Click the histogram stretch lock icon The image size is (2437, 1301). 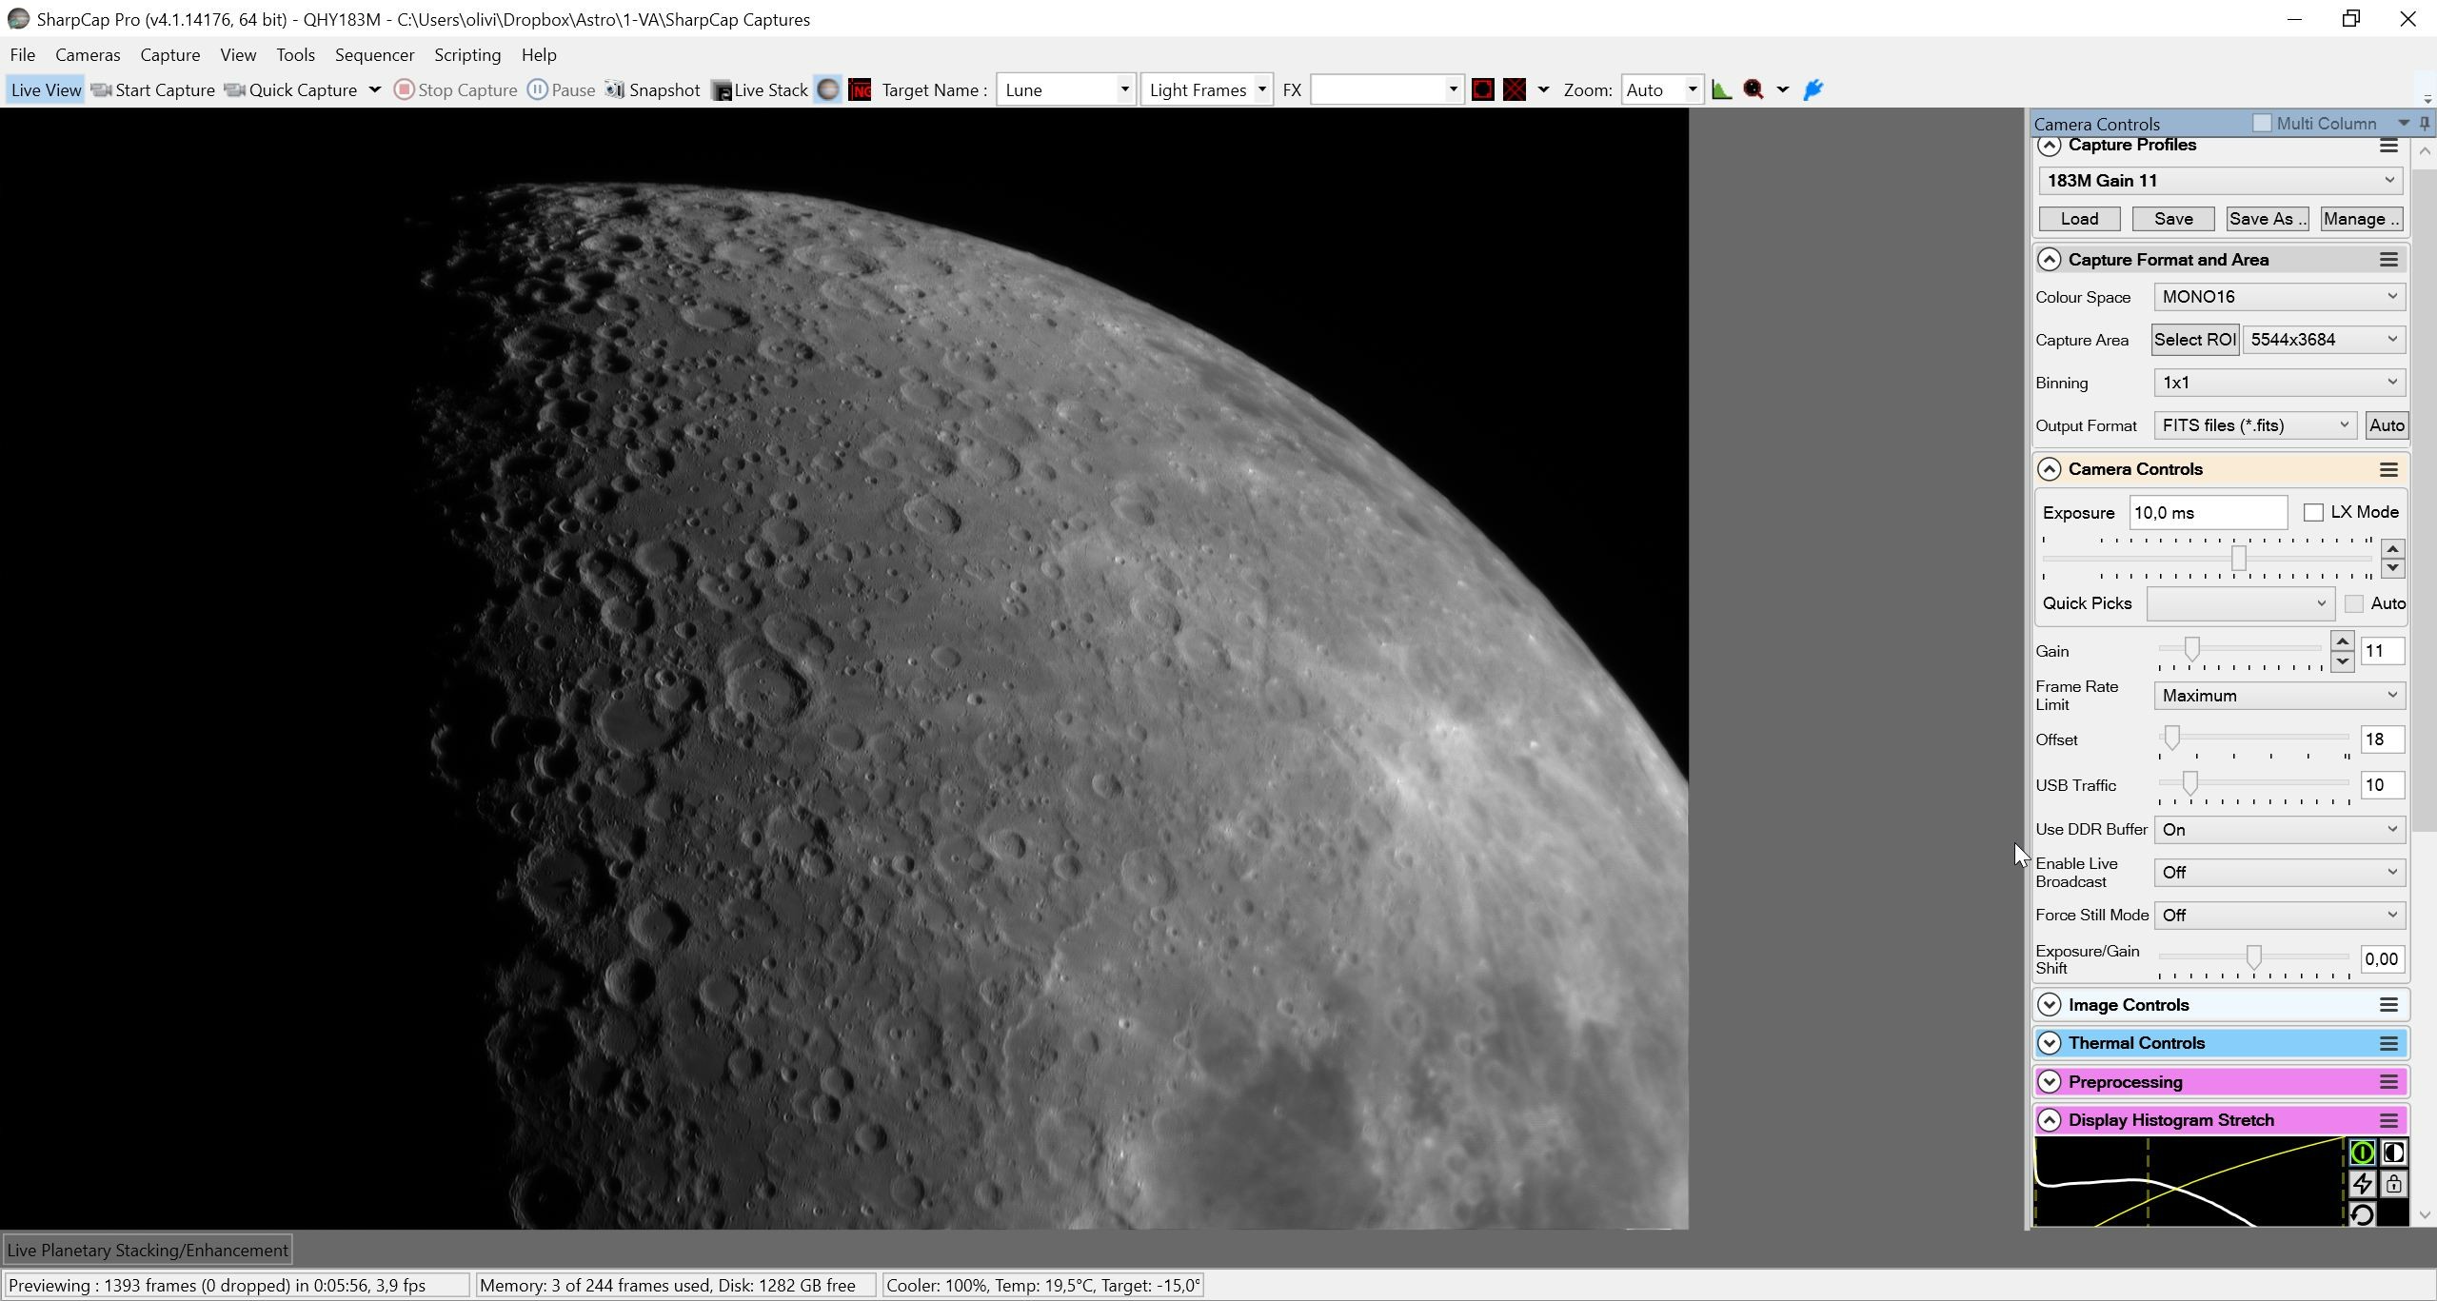point(2393,1184)
